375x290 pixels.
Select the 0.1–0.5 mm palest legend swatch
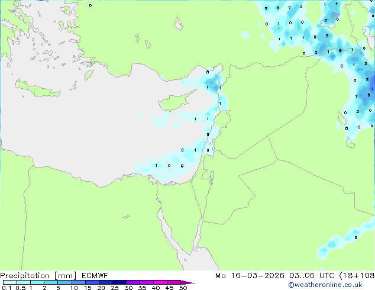pyautogui.click(x=10, y=282)
